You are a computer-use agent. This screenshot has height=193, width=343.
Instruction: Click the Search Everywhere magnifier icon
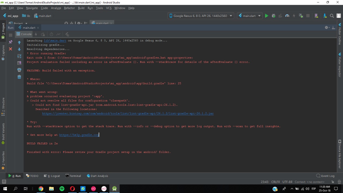point(332,16)
